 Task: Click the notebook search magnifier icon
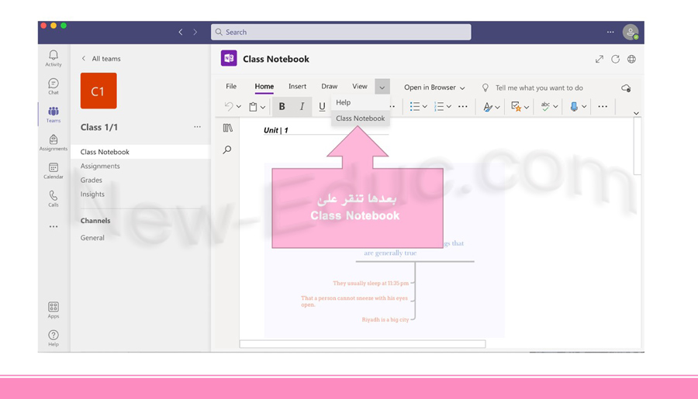[x=227, y=150]
